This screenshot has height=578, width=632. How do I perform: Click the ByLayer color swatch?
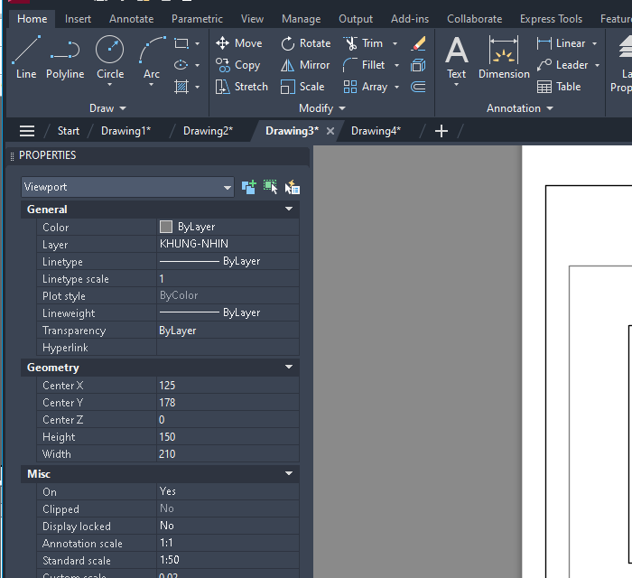166,227
